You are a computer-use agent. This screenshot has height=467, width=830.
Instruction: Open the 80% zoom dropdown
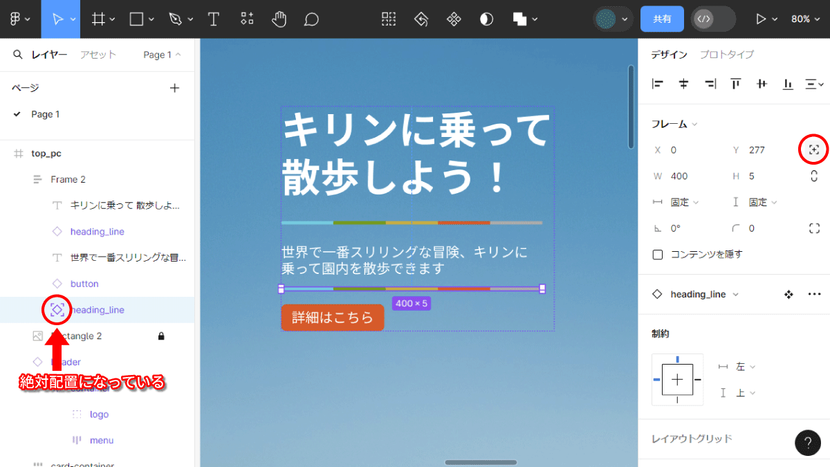(806, 19)
